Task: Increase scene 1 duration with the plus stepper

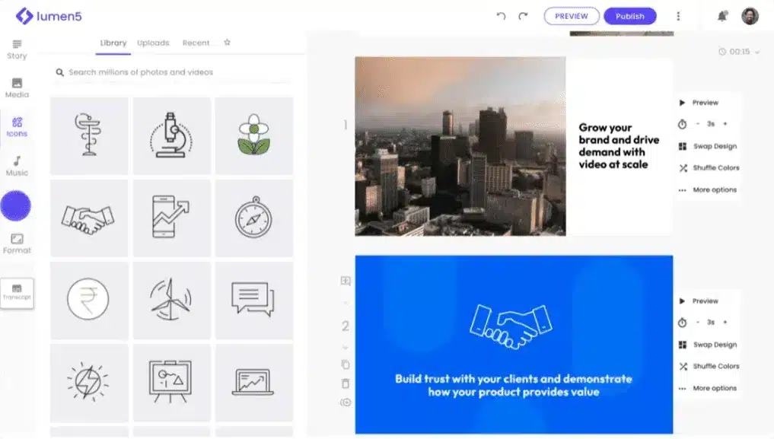Action: click(725, 124)
